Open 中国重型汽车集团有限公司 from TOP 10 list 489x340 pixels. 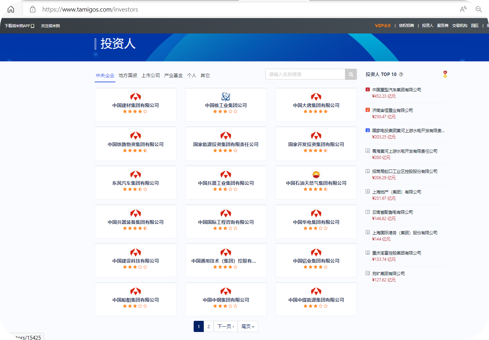tap(397, 89)
